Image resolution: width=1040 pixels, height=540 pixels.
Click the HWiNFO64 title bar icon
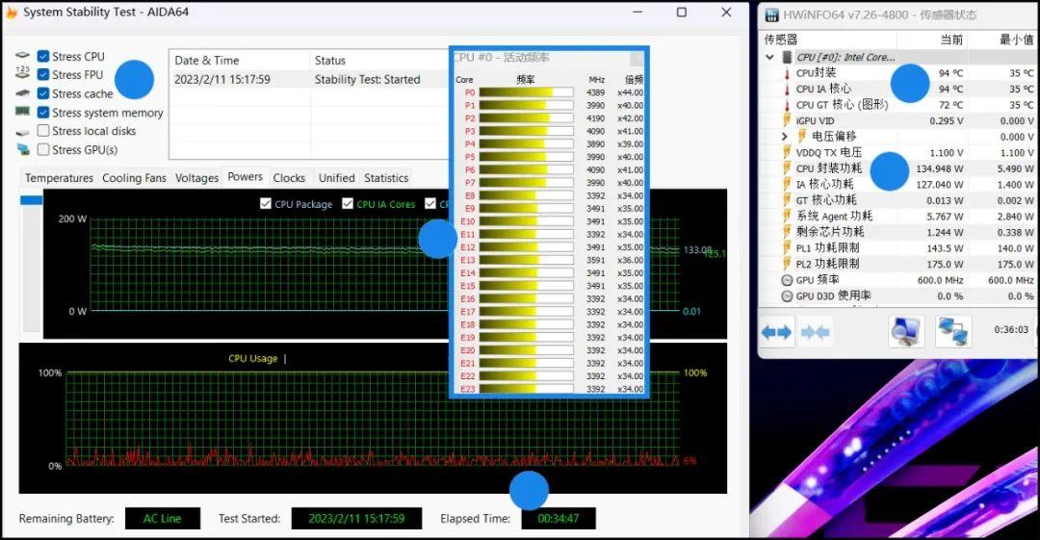tap(772, 14)
